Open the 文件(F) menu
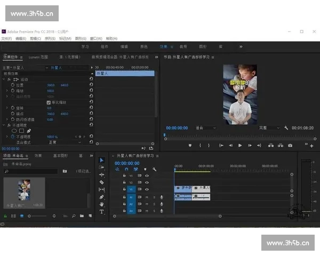This screenshot has width=320, height=256. coord(6,38)
